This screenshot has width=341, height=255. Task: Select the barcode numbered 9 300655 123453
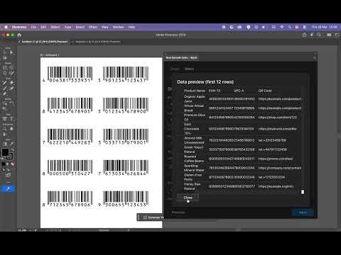coord(123,199)
